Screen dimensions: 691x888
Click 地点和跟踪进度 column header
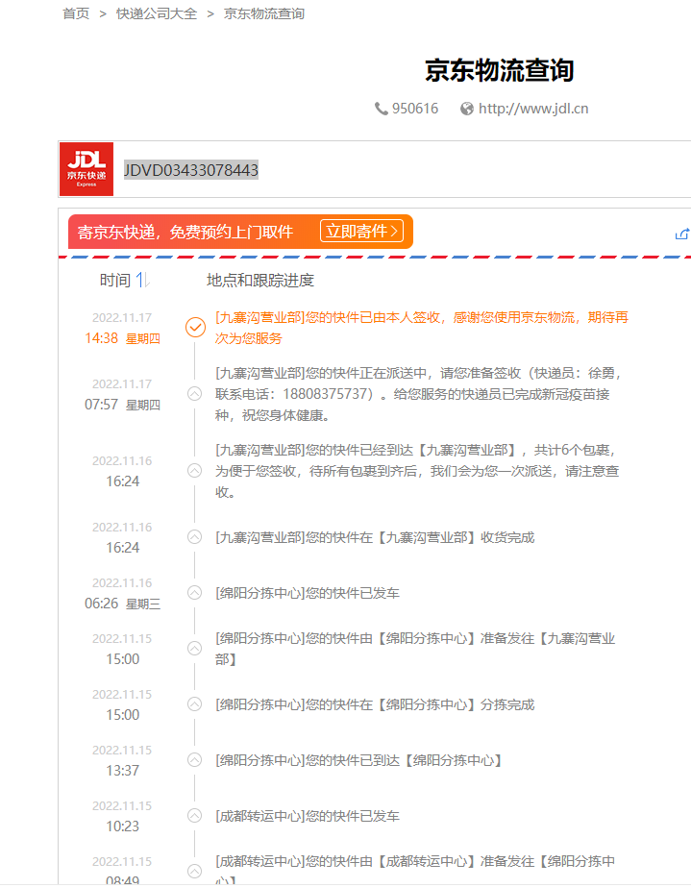[x=260, y=280]
